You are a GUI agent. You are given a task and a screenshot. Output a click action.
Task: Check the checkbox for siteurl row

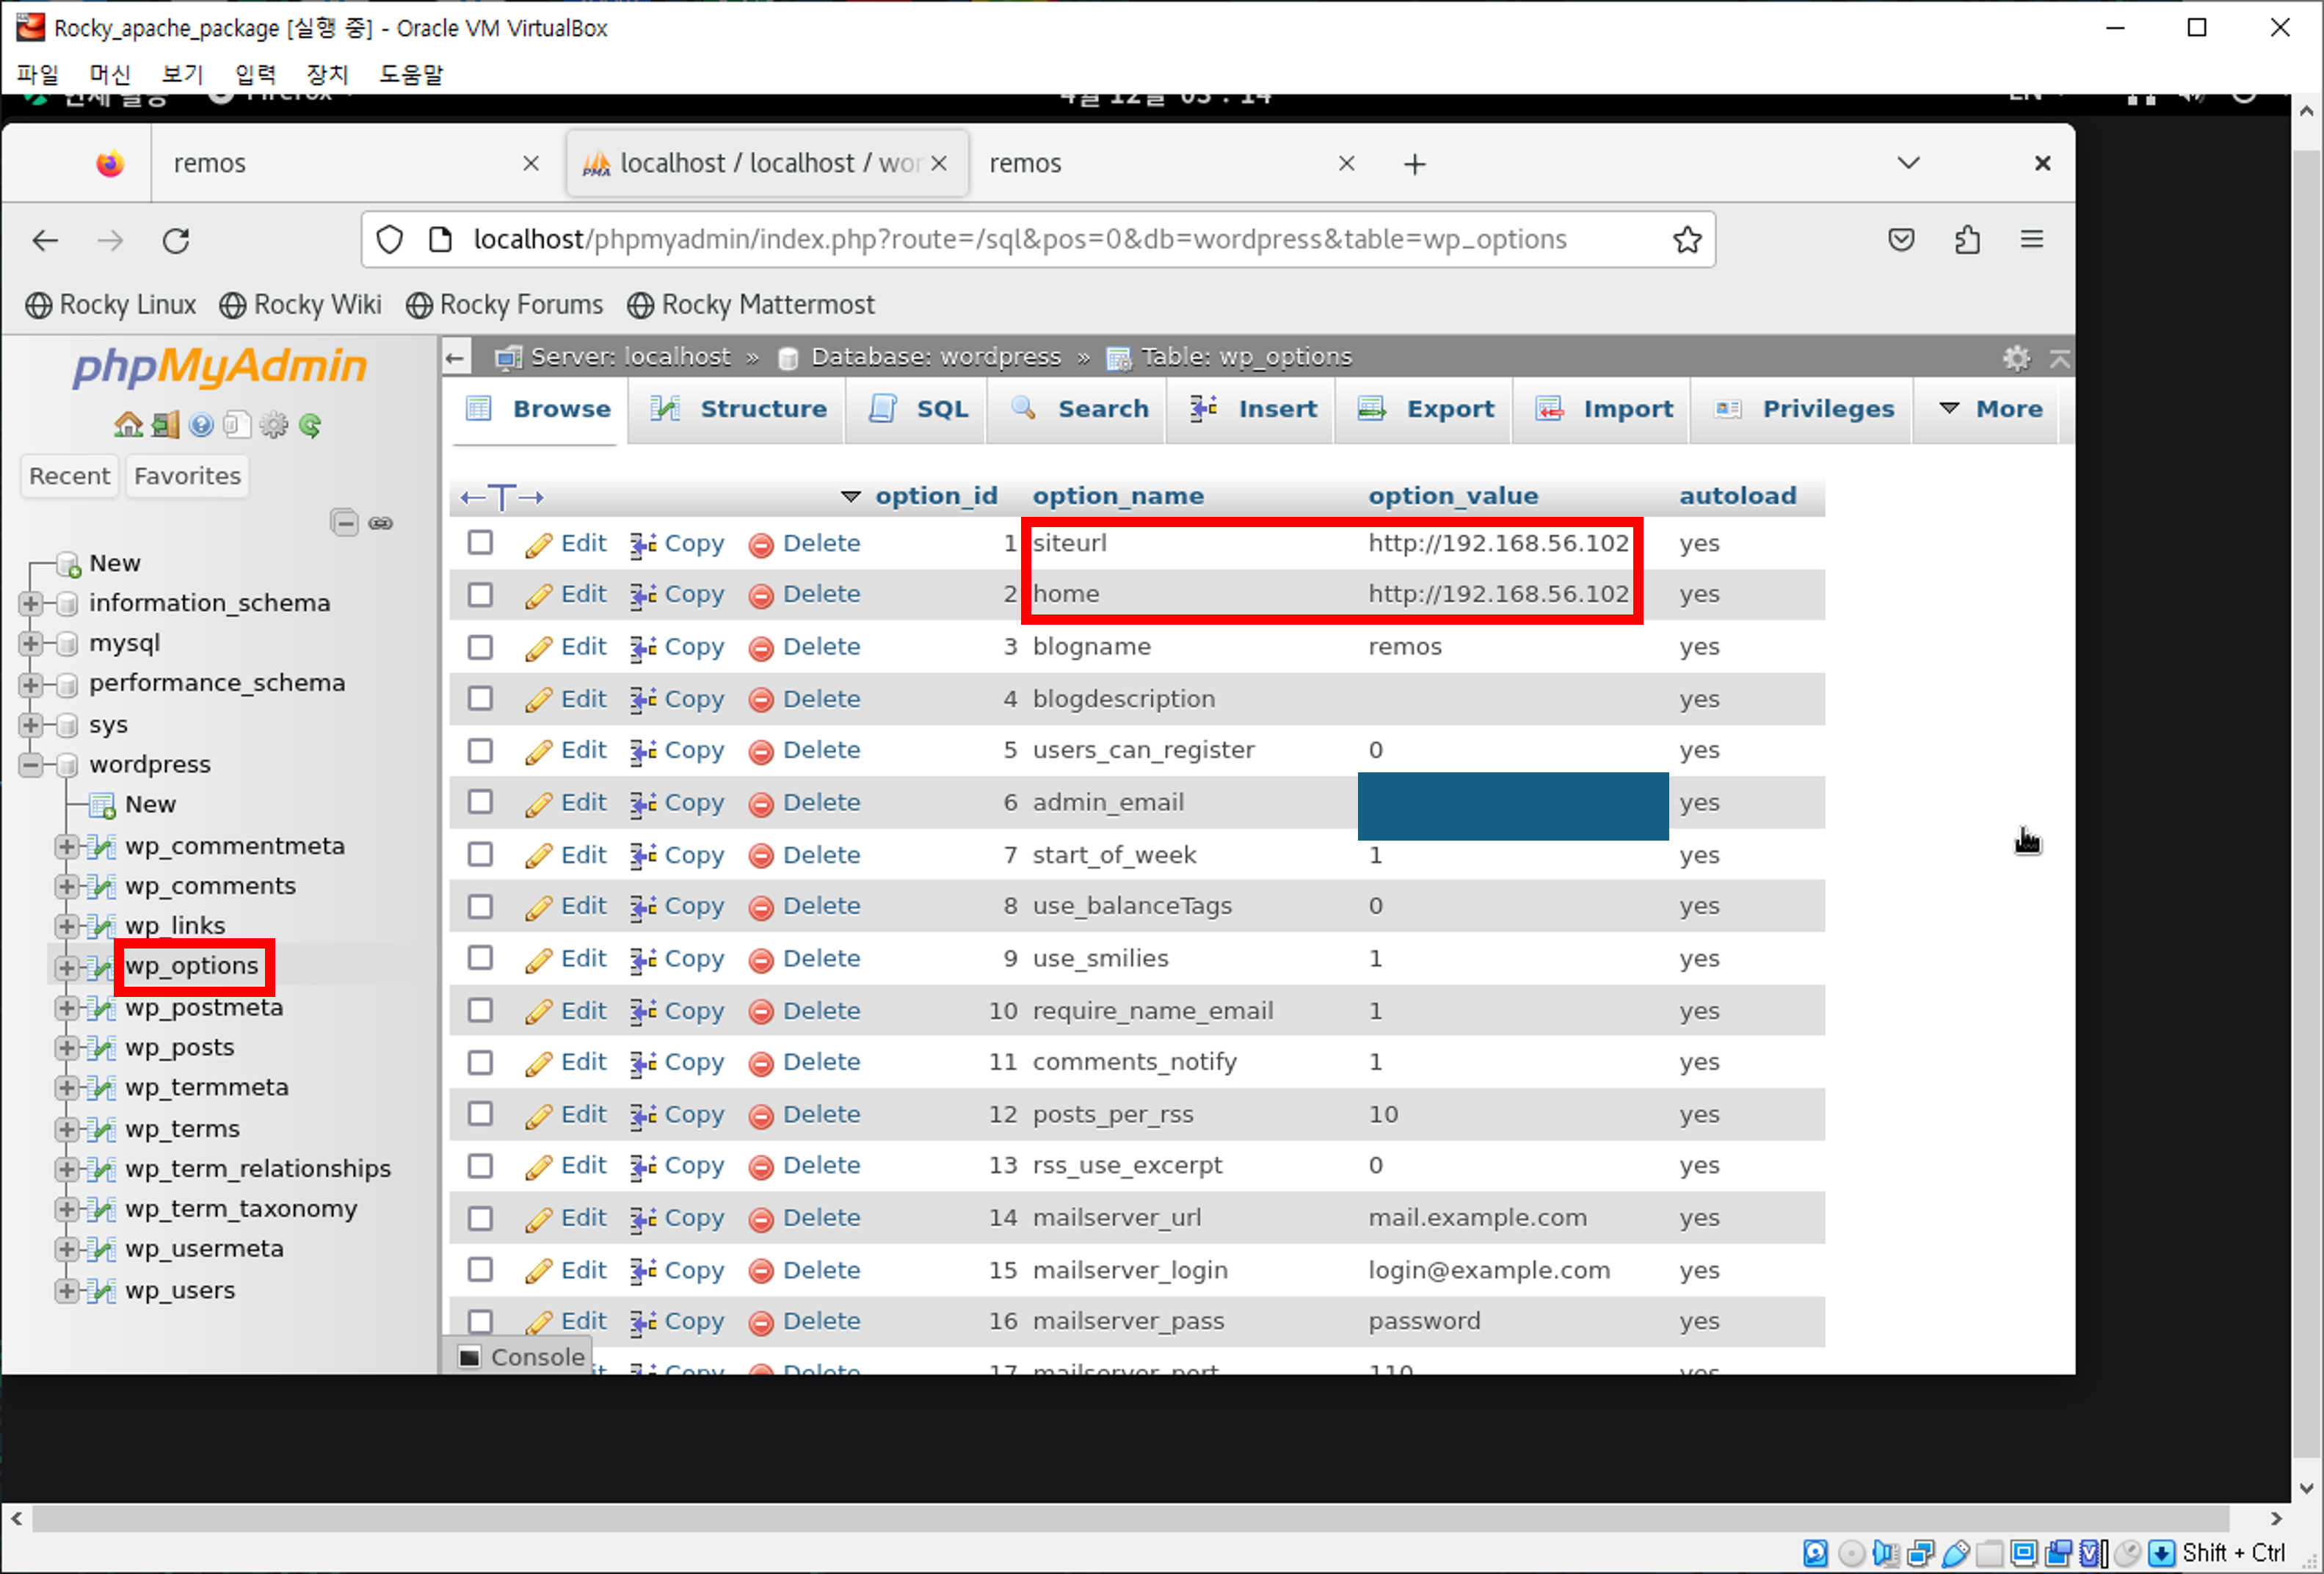point(480,543)
